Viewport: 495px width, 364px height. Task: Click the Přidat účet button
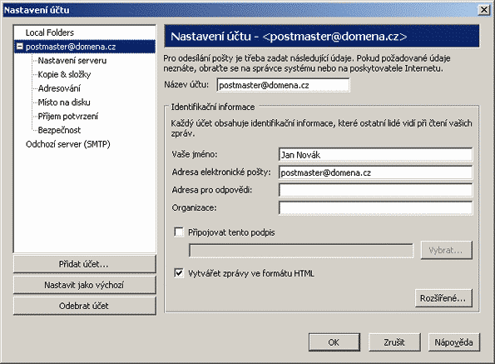tap(85, 264)
